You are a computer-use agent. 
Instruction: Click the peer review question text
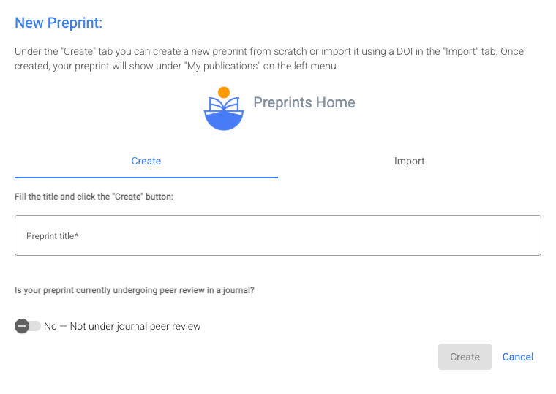pyautogui.click(x=135, y=290)
